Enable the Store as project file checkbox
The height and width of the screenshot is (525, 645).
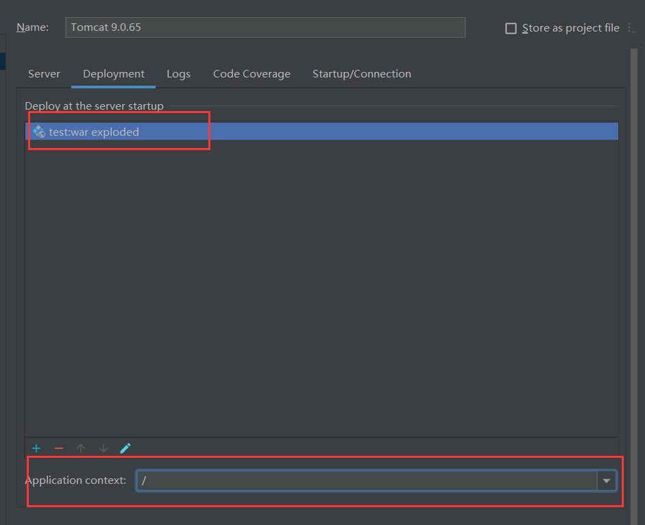pos(511,27)
